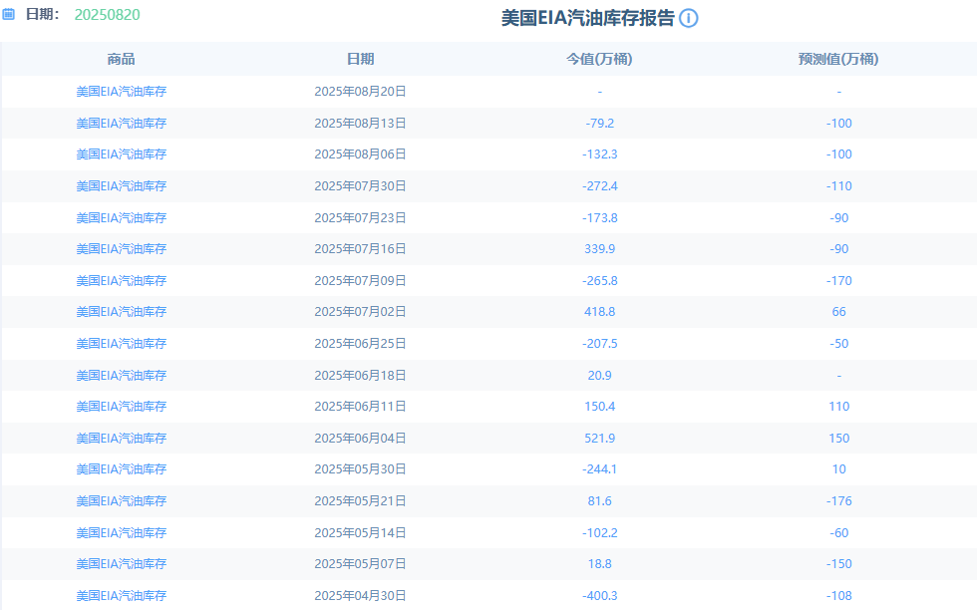Open 美国EIA汽油库存 link for 2025年05月14日
The height and width of the screenshot is (610, 977).
pyautogui.click(x=122, y=533)
